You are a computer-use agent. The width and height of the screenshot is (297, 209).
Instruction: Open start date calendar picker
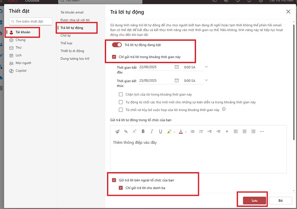click(177, 67)
